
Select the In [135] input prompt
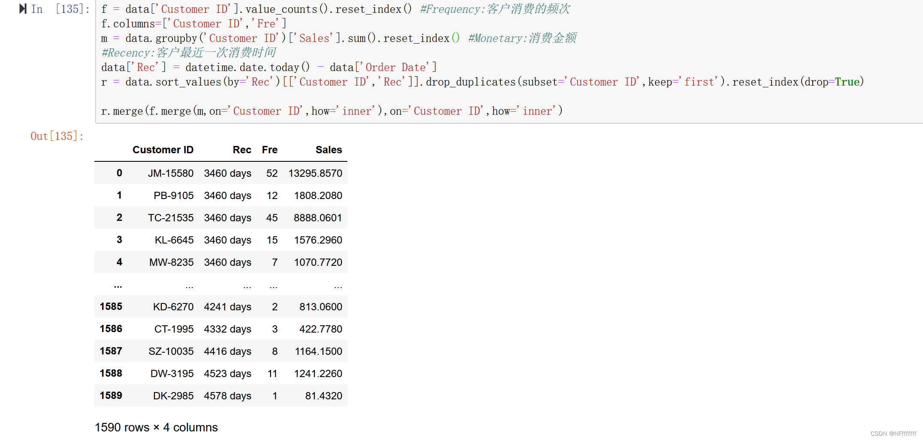click(x=60, y=9)
